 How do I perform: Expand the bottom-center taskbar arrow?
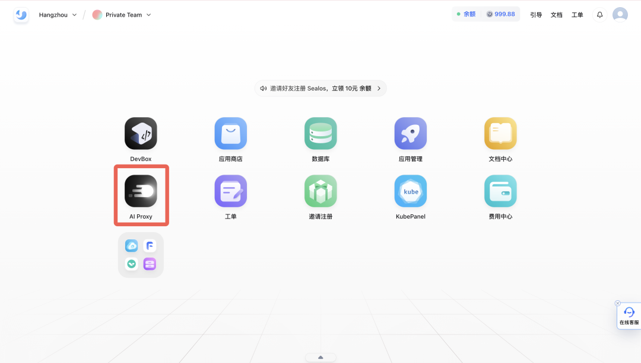pyautogui.click(x=320, y=357)
